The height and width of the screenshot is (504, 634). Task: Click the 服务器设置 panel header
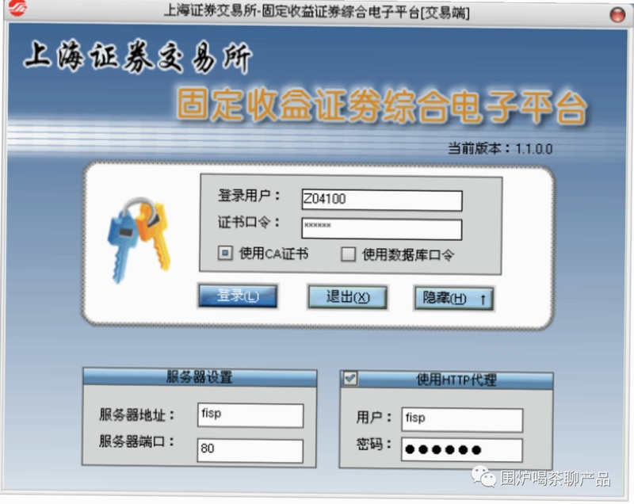pyautogui.click(x=200, y=377)
